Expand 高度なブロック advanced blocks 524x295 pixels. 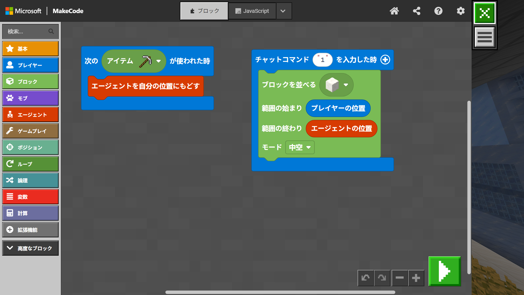pyautogui.click(x=30, y=248)
